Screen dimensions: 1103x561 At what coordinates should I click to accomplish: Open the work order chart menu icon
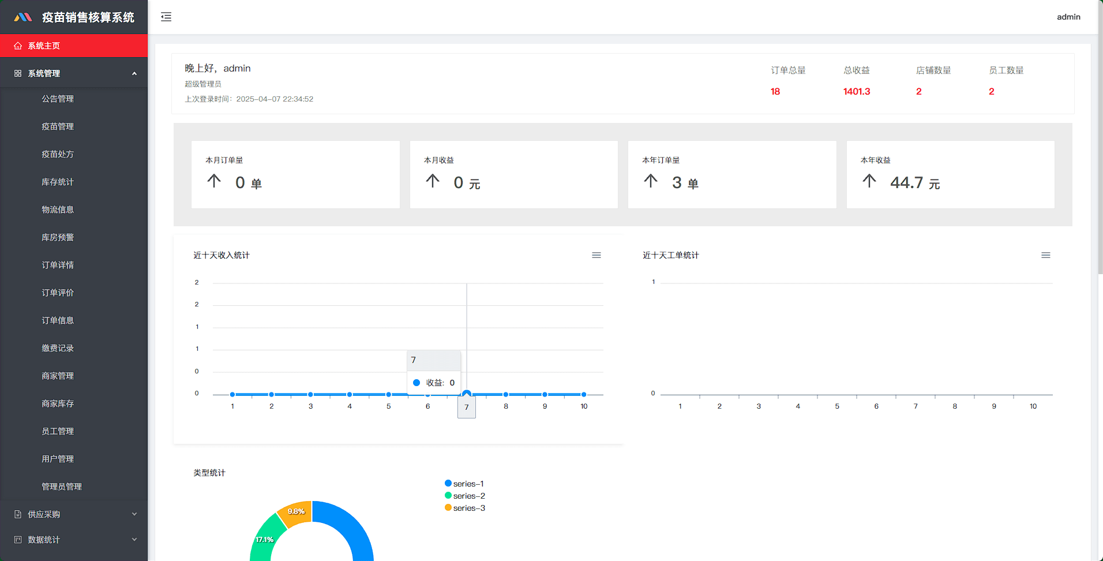click(1045, 255)
